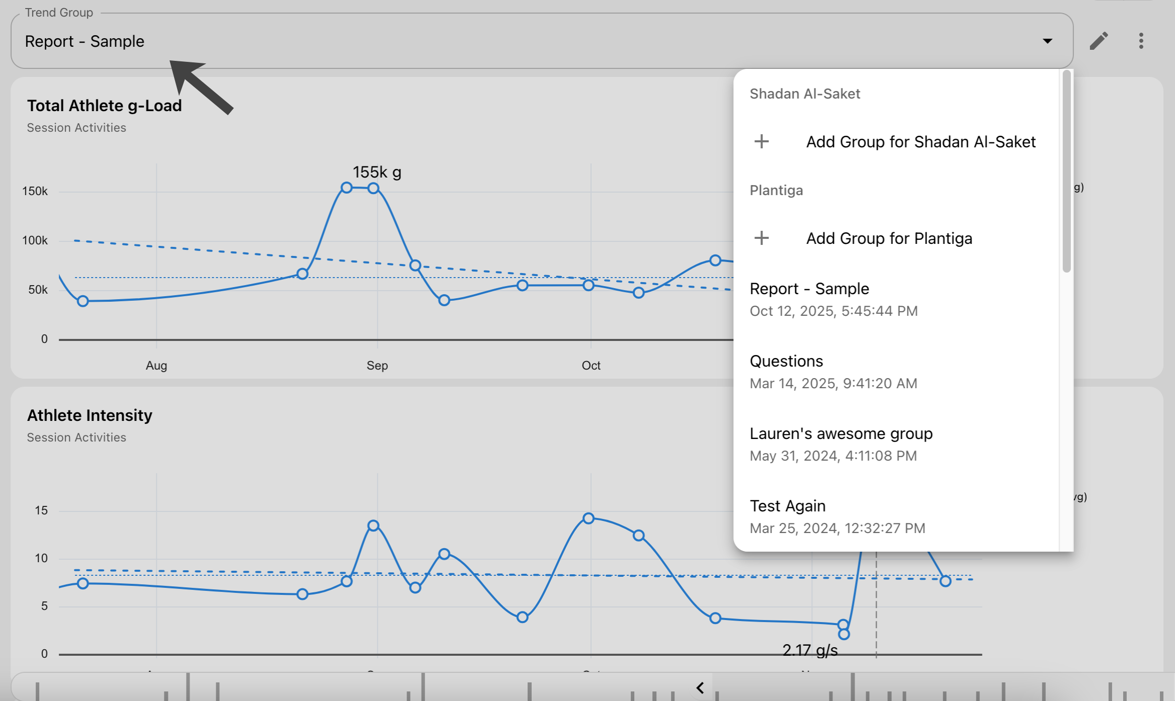Open the three-dot more options menu
Screen dimensions: 1175x701
click(1141, 41)
